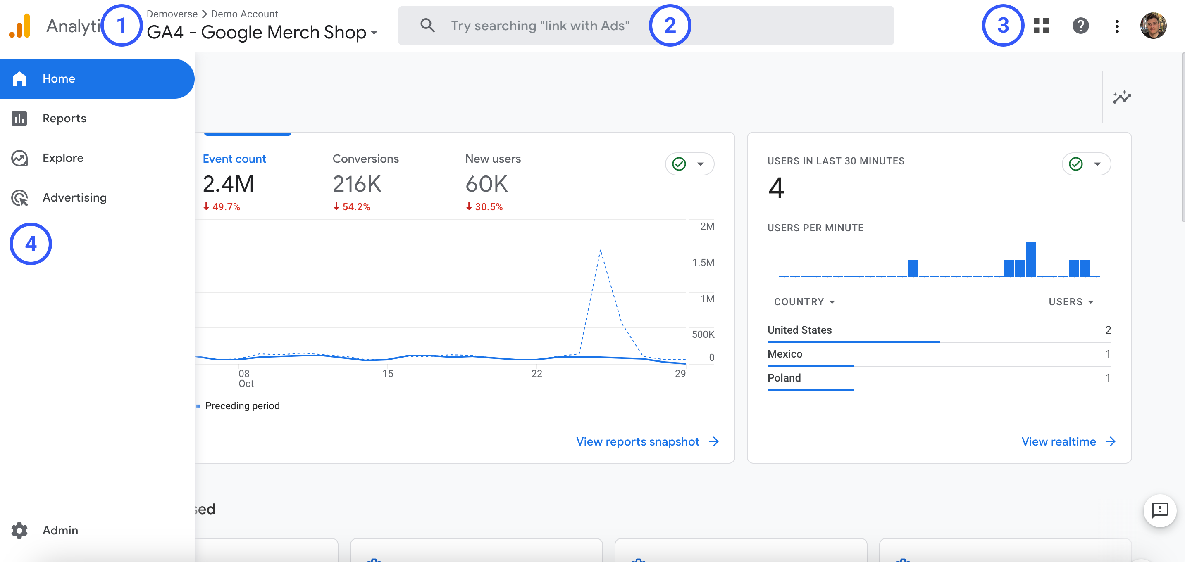
Task: Expand the USERS metric dropdown
Action: tap(1071, 301)
